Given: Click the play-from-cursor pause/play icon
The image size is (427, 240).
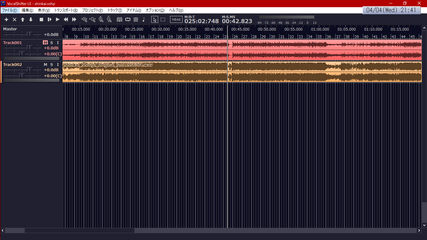Looking at the screenshot, I should [x=49, y=19].
